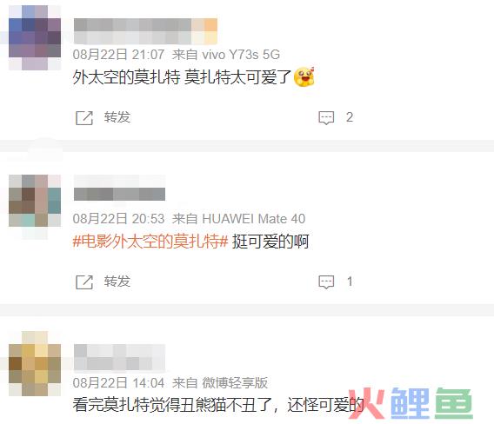
Task: Click 转发 under the 21:07 post
Action: pyautogui.click(x=117, y=117)
